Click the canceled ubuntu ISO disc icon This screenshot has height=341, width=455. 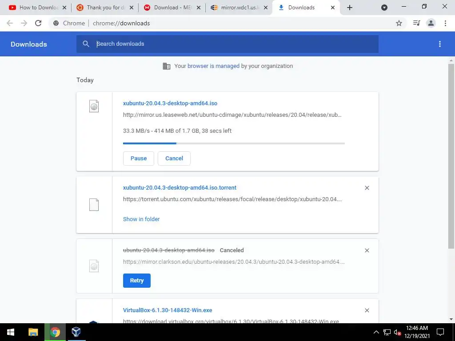(x=94, y=266)
